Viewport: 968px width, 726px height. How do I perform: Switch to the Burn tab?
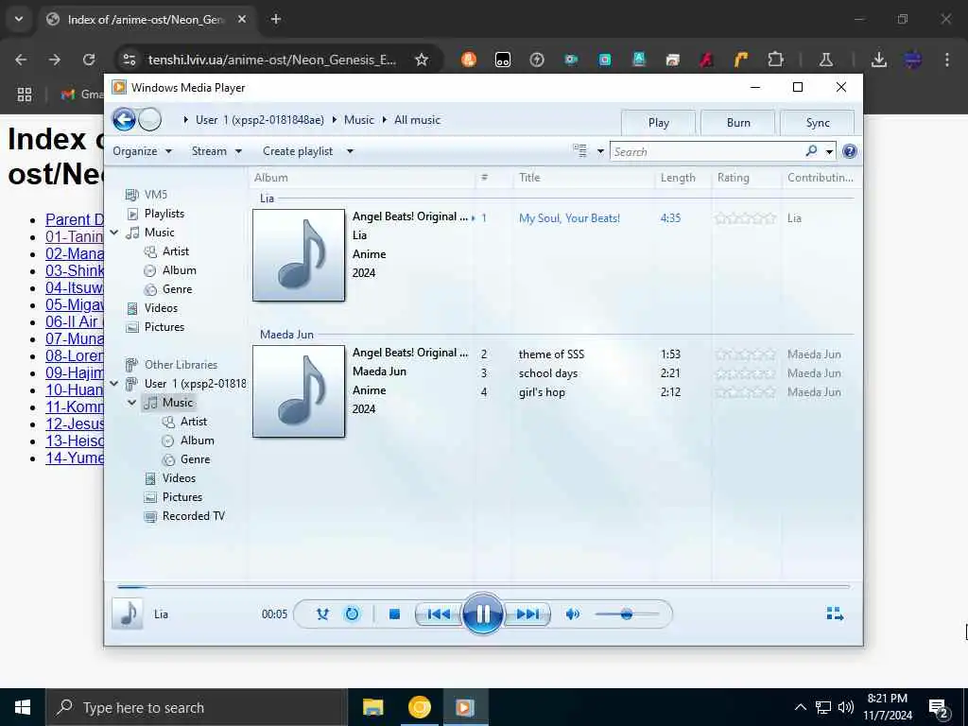click(738, 122)
